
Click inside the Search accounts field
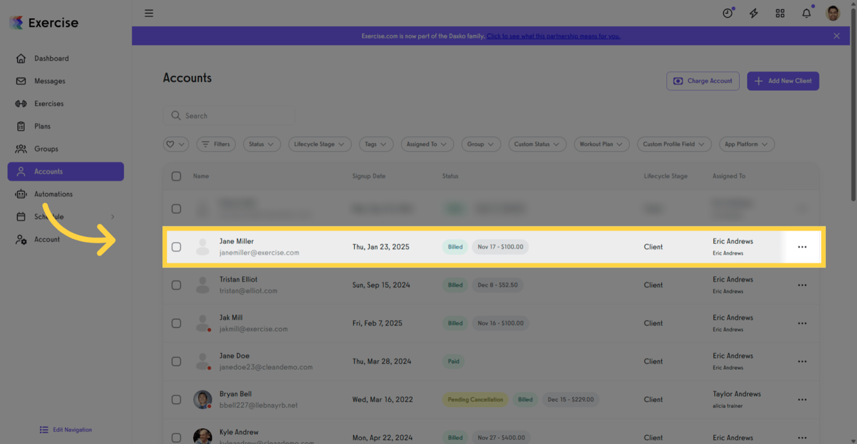pos(228,115)
